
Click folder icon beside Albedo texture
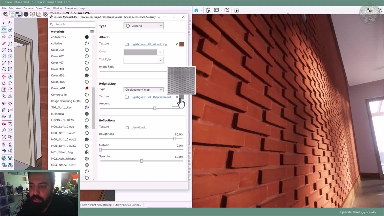127,44
